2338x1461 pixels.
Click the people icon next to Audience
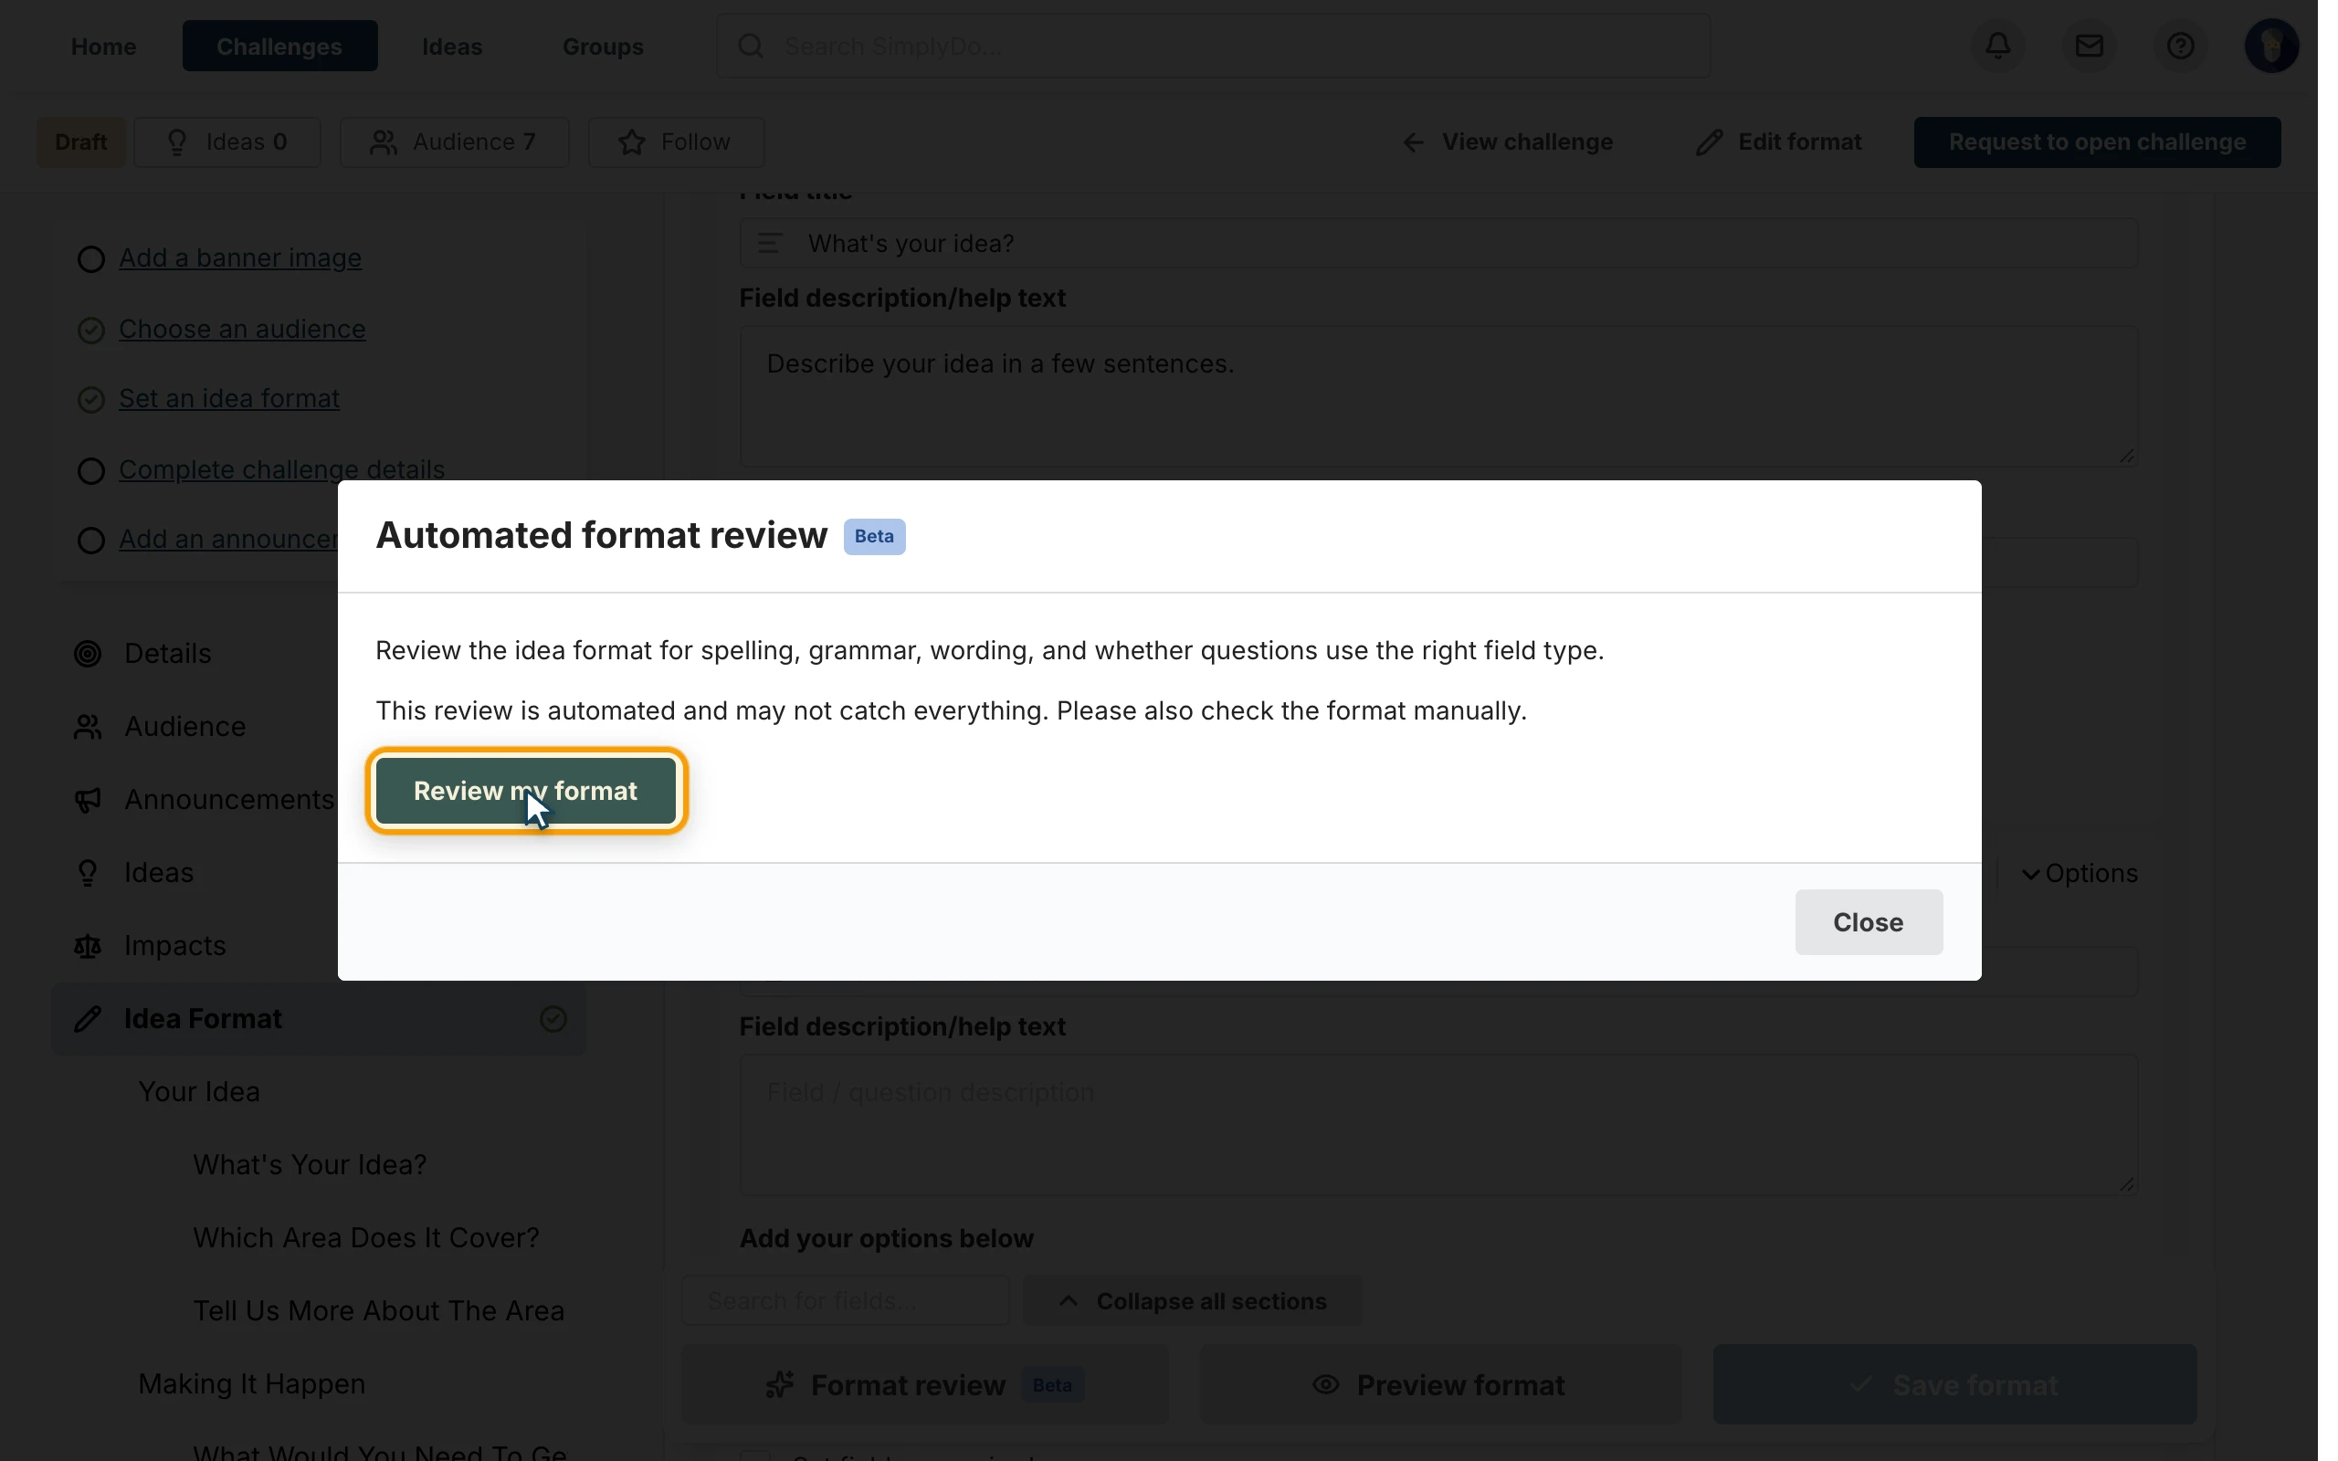tap(87, 727)
